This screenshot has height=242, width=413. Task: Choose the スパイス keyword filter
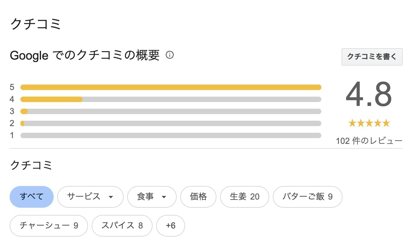[x=122, y=225]
